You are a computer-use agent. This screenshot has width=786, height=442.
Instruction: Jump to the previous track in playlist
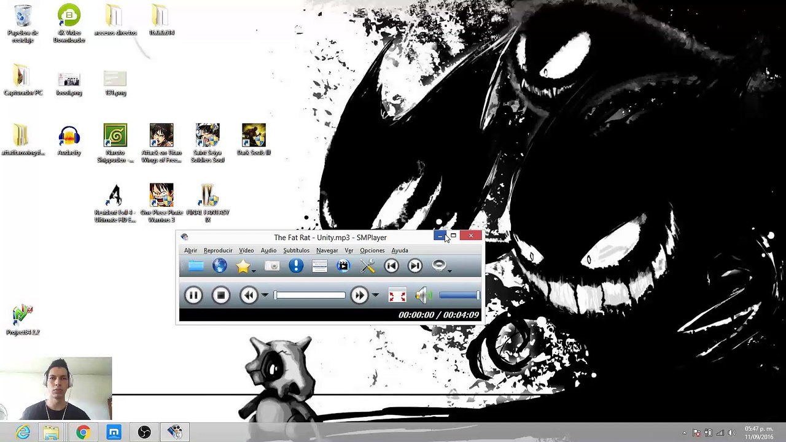point(391,266)
